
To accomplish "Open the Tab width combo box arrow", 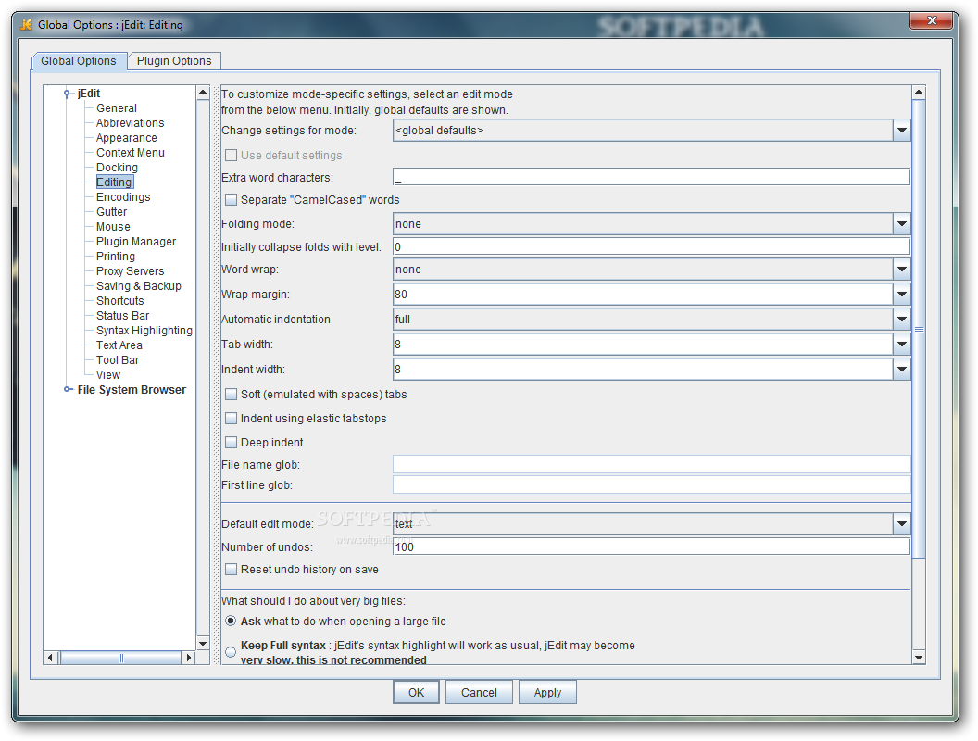I will pos(902,345).
